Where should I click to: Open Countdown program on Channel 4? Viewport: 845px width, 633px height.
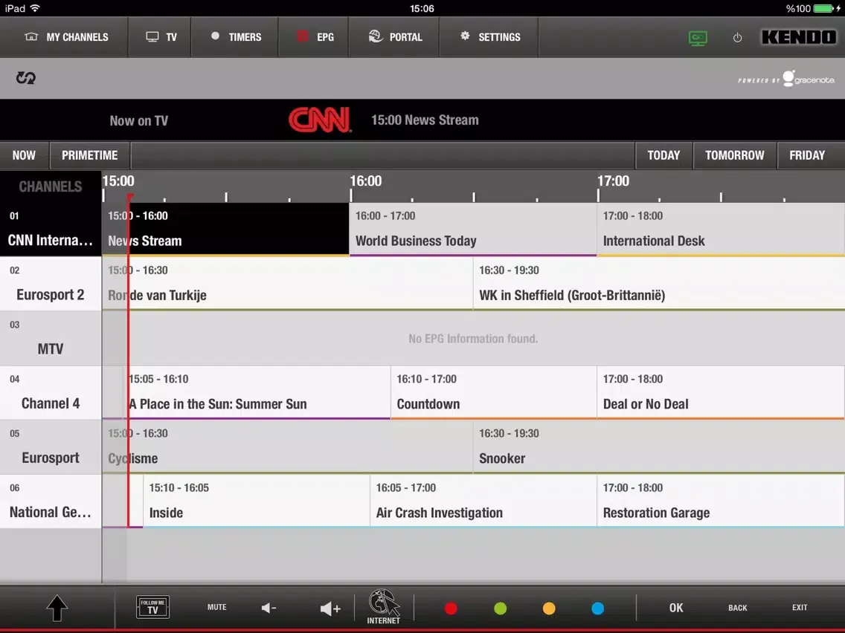[x=494, y=392]
